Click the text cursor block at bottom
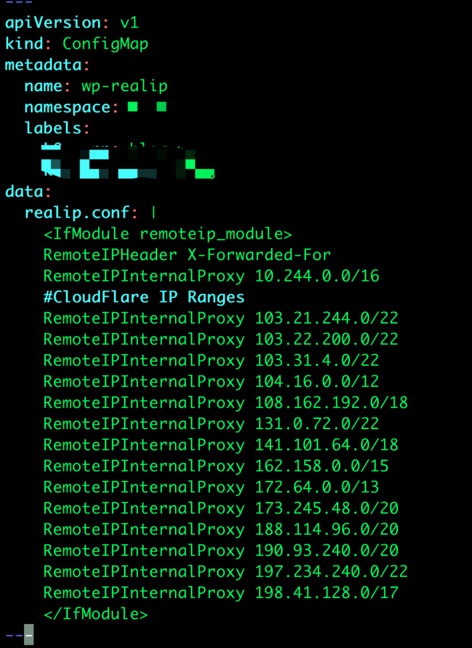 tap(29, 635)
